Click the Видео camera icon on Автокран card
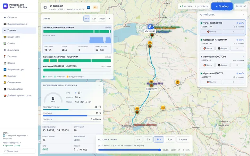This screenshot has height=156, width=250. pos(219,65)
